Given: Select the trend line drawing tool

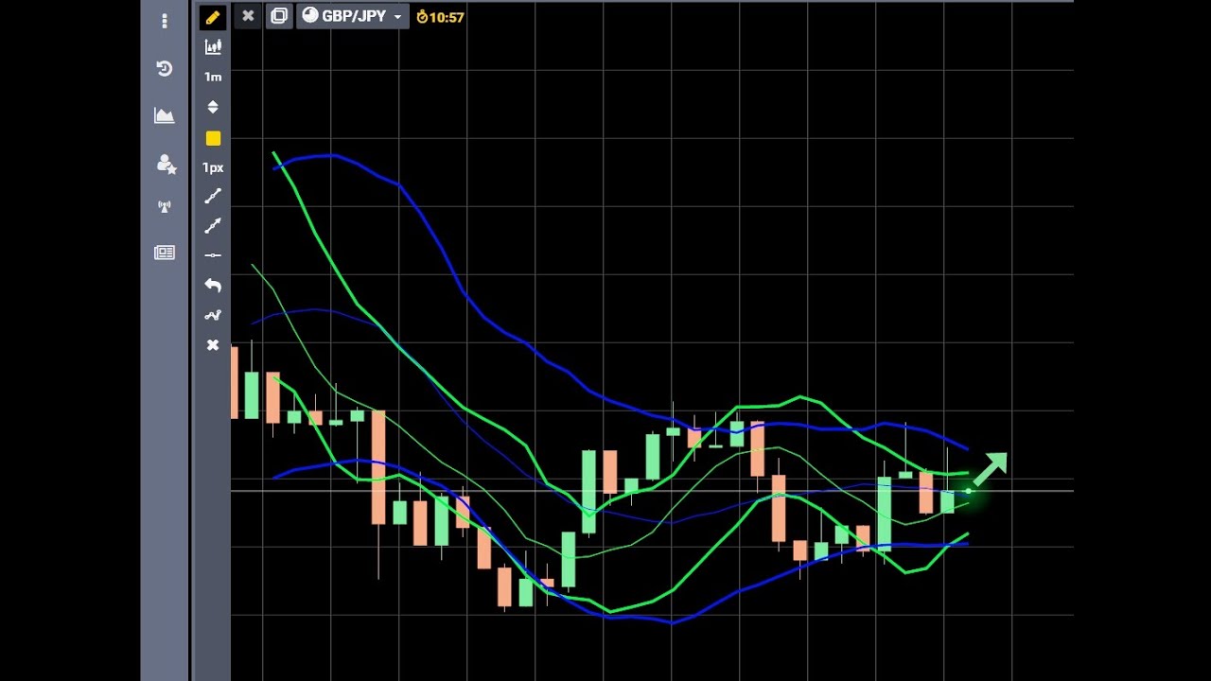Looking at the screenshot, I should [x=213, y=196].
